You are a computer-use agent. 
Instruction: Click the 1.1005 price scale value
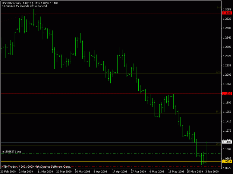click(x=227, y=149)
